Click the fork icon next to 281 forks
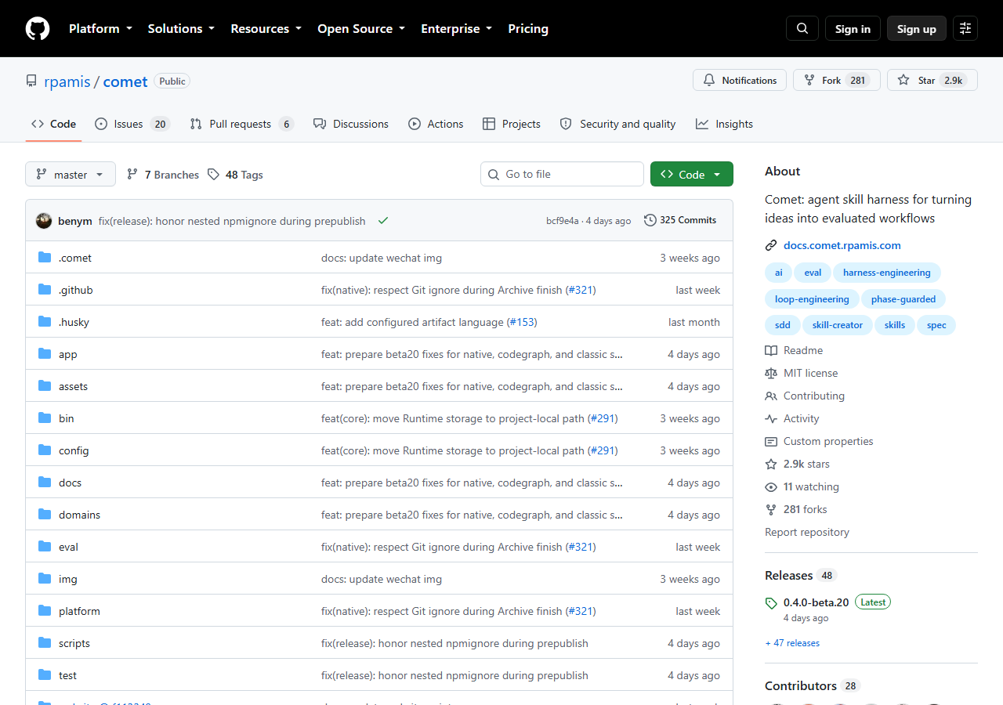The height and width of the screenshot is (705, 1003). [x=771, y=509]
